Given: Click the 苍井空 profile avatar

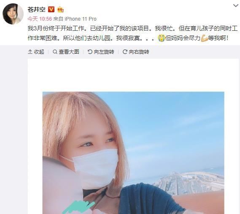Looking at the screenshot, I should 13,14.
